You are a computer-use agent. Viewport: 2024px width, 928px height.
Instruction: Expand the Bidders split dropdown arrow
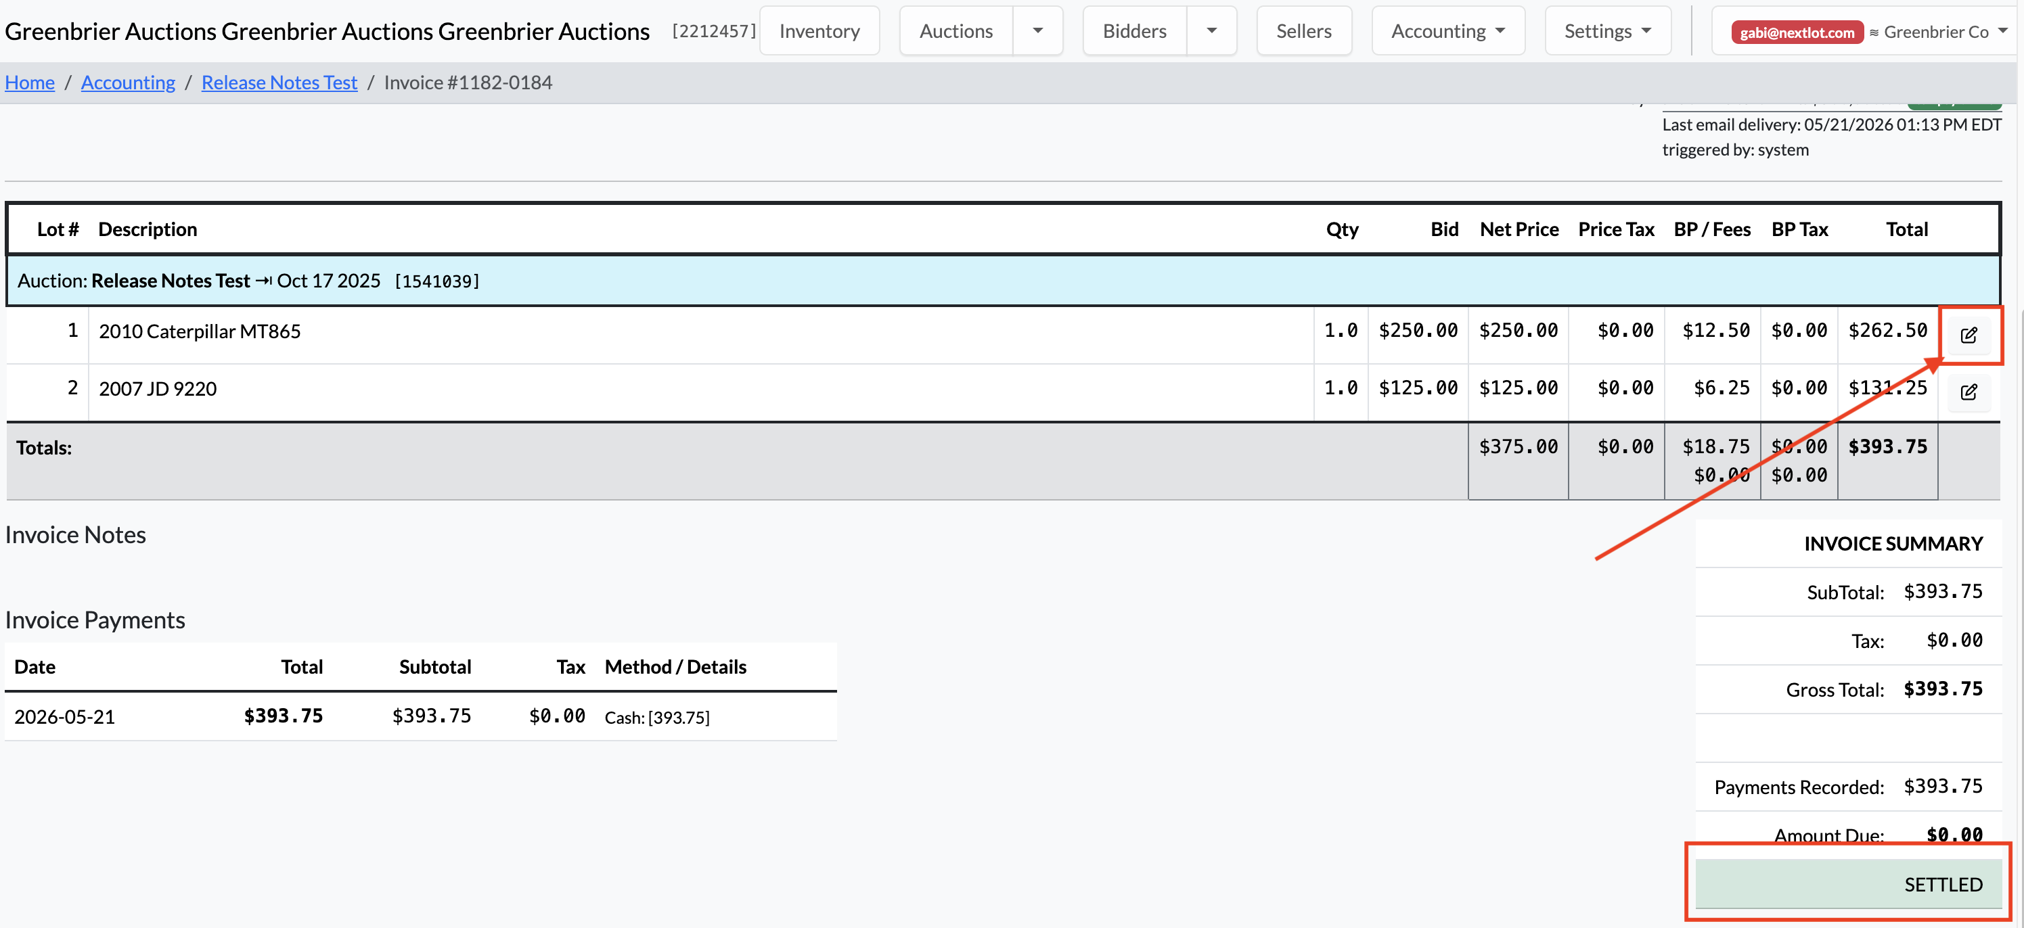pyautogui.click(x=1211, y=30)
